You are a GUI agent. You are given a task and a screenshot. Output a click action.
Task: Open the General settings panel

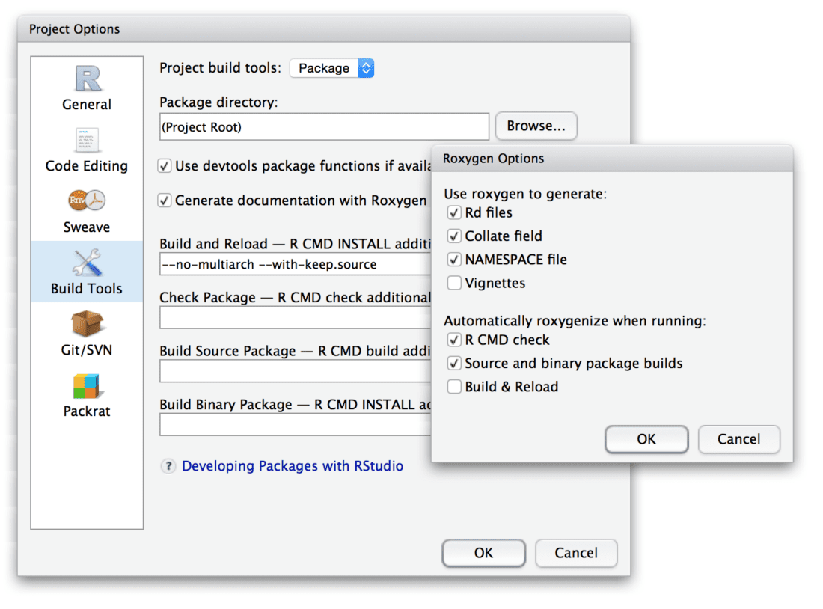(85, 87)
